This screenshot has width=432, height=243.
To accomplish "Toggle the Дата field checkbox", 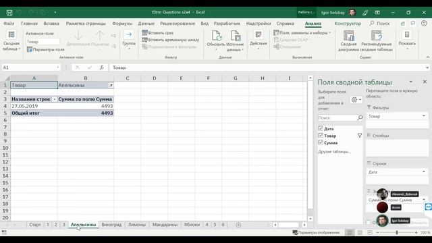I will click(321, 128).
